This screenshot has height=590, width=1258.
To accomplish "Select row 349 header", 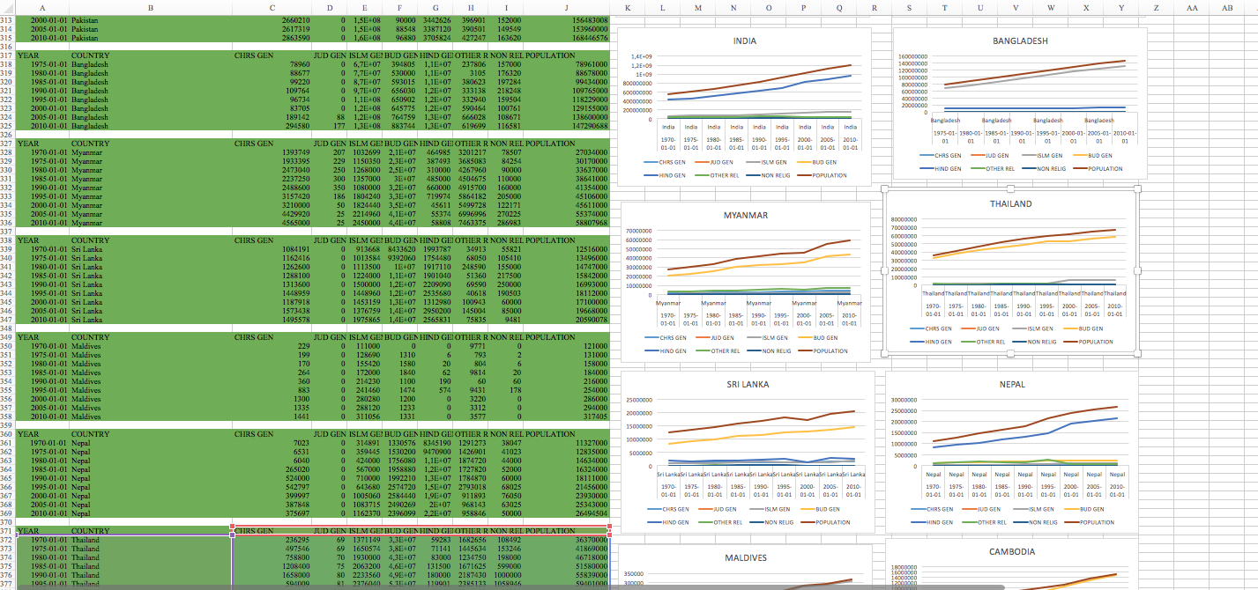I will [8, 337].
